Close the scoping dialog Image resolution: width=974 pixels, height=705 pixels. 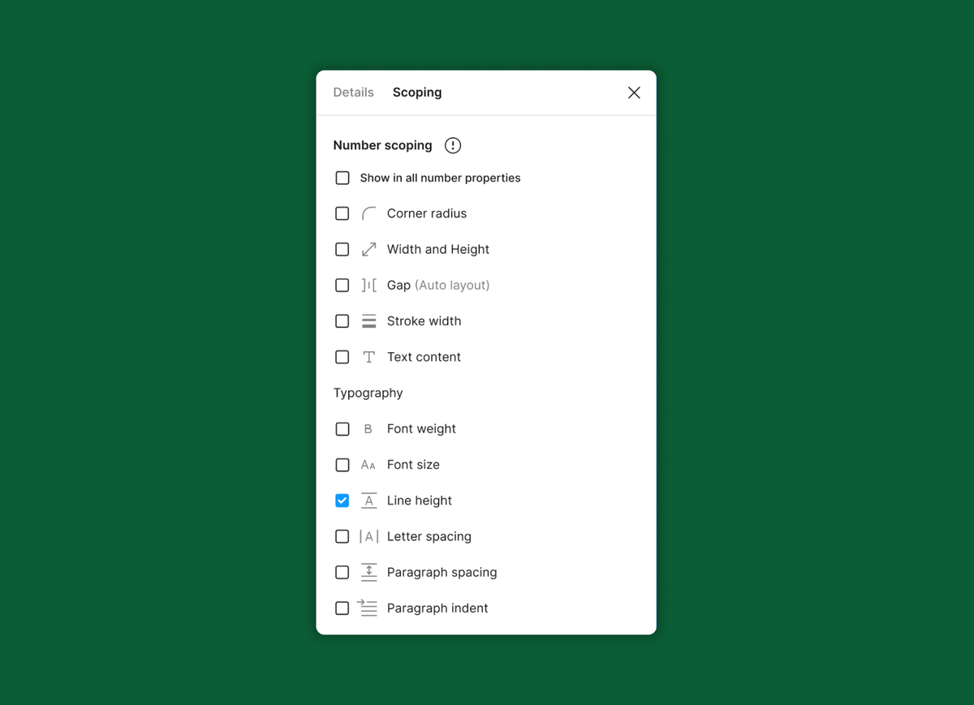click(634, 92)
